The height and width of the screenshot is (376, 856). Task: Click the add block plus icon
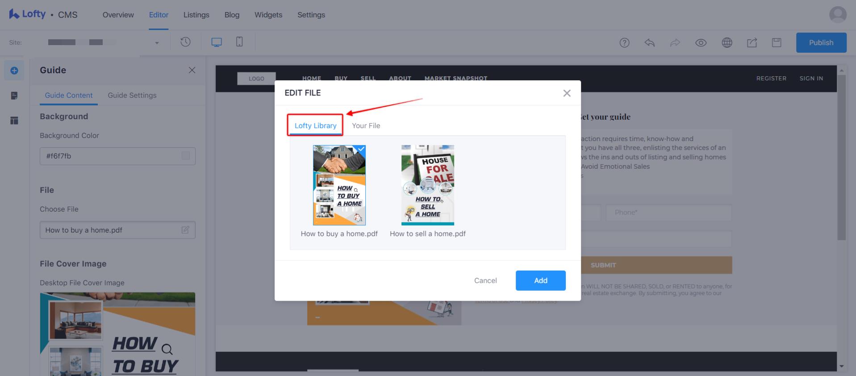coord(14,71)
